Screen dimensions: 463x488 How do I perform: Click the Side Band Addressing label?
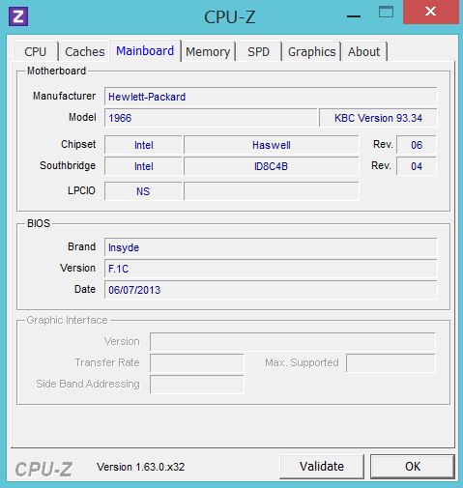coord(88,384)
